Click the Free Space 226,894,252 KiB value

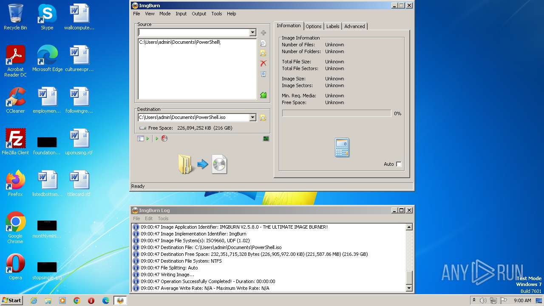coord(205,128)
